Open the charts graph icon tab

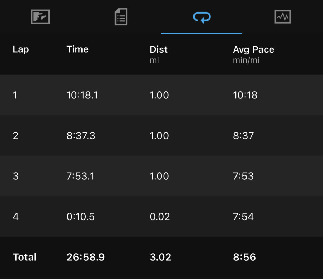click(282, 16)
